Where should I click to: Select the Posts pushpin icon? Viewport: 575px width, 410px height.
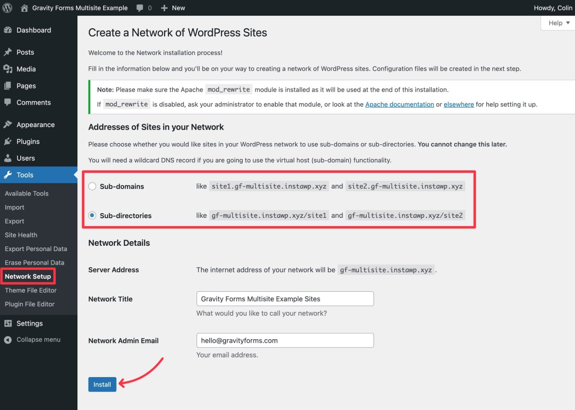coord(8,52)
